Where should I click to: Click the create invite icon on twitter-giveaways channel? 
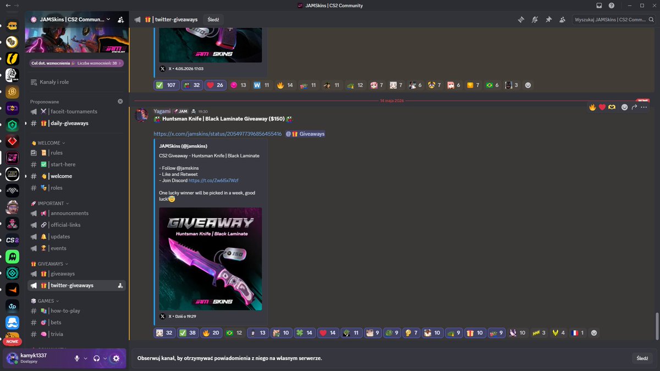click(x=120, y=285)
